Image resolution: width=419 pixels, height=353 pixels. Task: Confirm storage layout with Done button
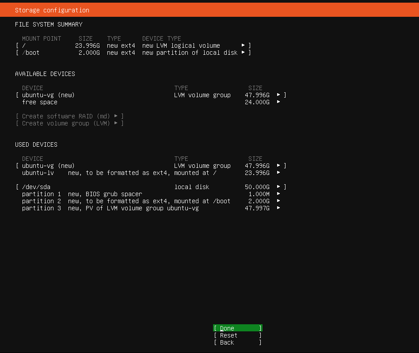[237, 328]
